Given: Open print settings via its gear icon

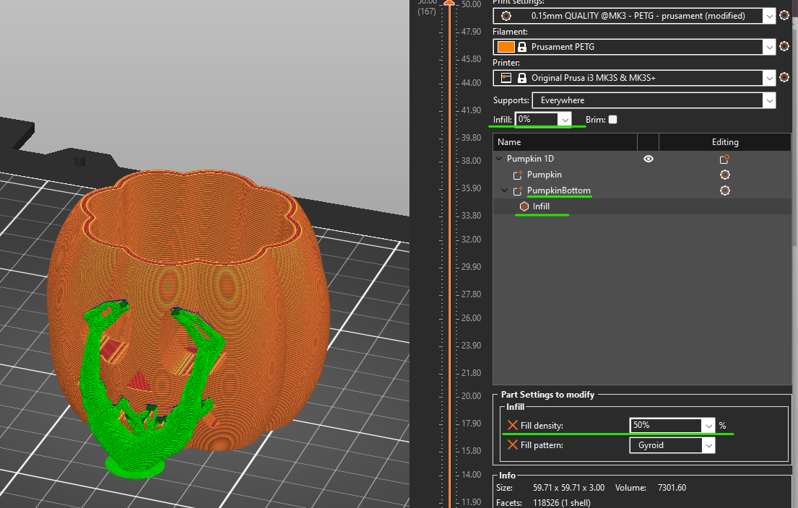Looking at the screenshot, I should (x=784, y=15).
